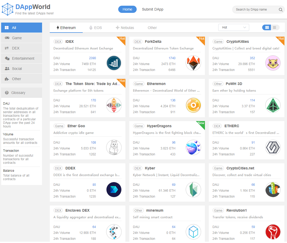Open the Ether Goo creature icon
287x243 pixels.
114,147
